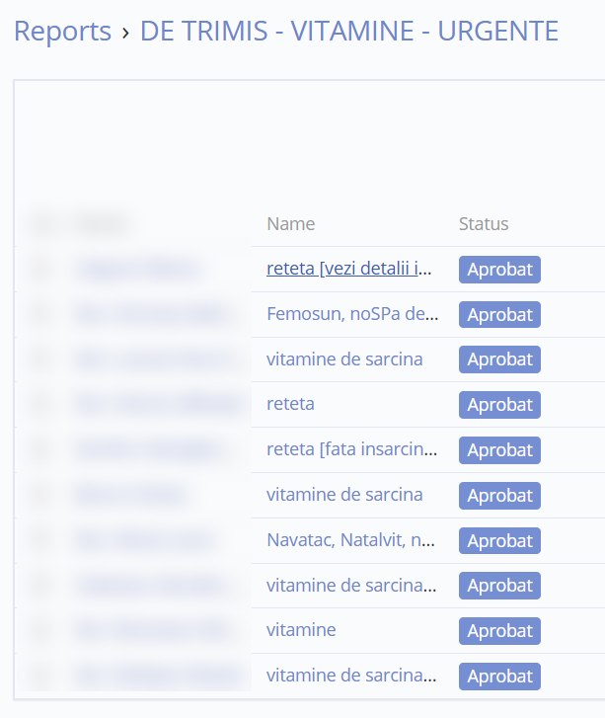
Task: Open the 'Navatac, Natalvit' entry
Action: [349, 540]
